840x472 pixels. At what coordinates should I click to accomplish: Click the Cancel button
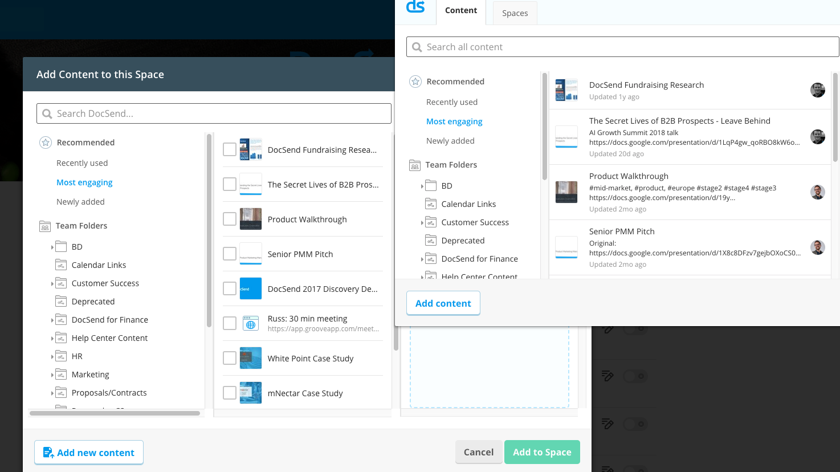pos(479,452)
